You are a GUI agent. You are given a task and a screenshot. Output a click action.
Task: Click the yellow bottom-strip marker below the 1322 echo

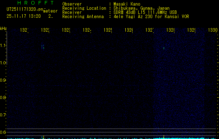[x=44, y=137]
